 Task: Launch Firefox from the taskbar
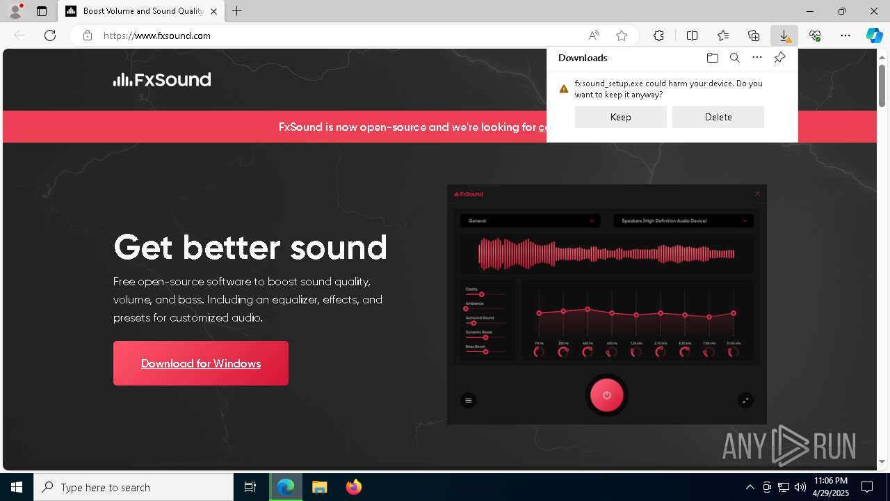[x=353, y=487]
